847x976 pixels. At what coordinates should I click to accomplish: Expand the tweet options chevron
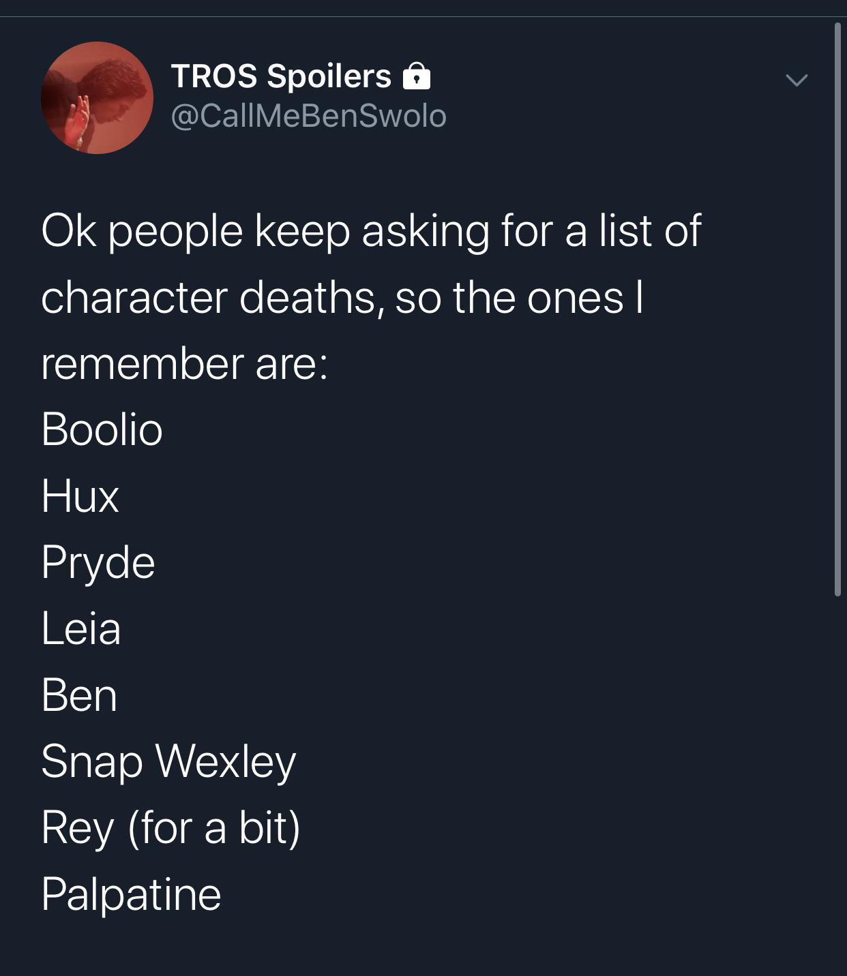796,80
